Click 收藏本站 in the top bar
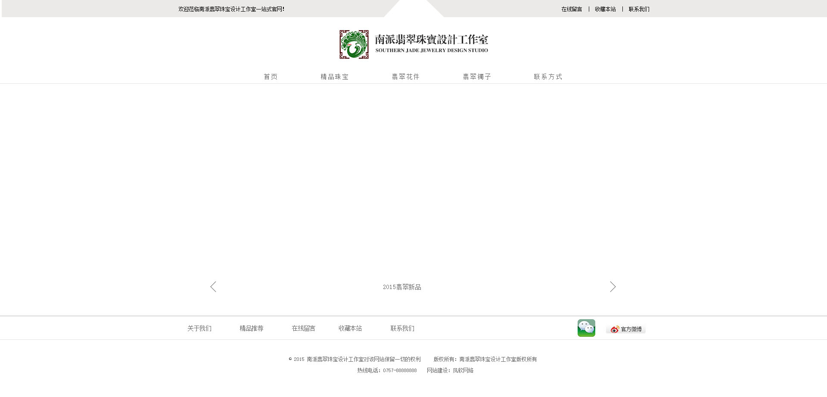Screen dimensions: 827x397 pos(605,9)
